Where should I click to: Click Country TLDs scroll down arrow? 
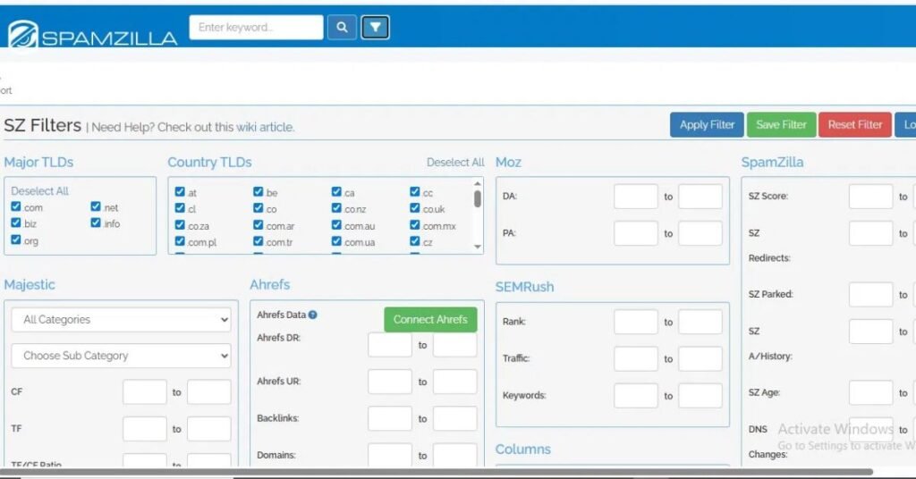point(478,247)
